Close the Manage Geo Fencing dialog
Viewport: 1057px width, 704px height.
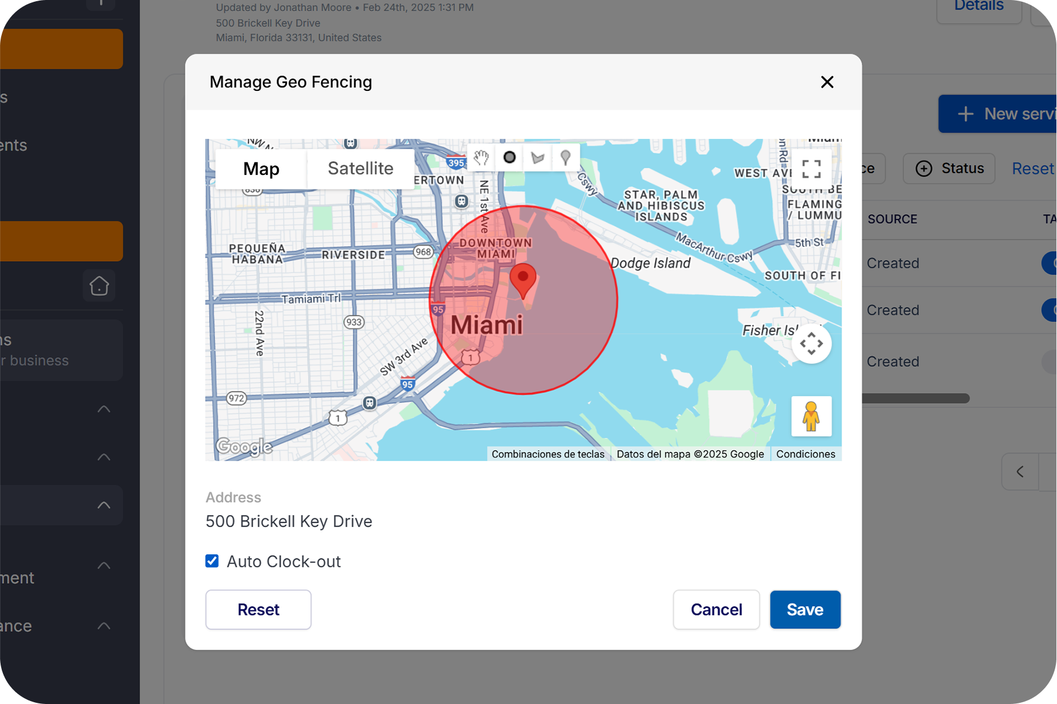pos(827,82)
